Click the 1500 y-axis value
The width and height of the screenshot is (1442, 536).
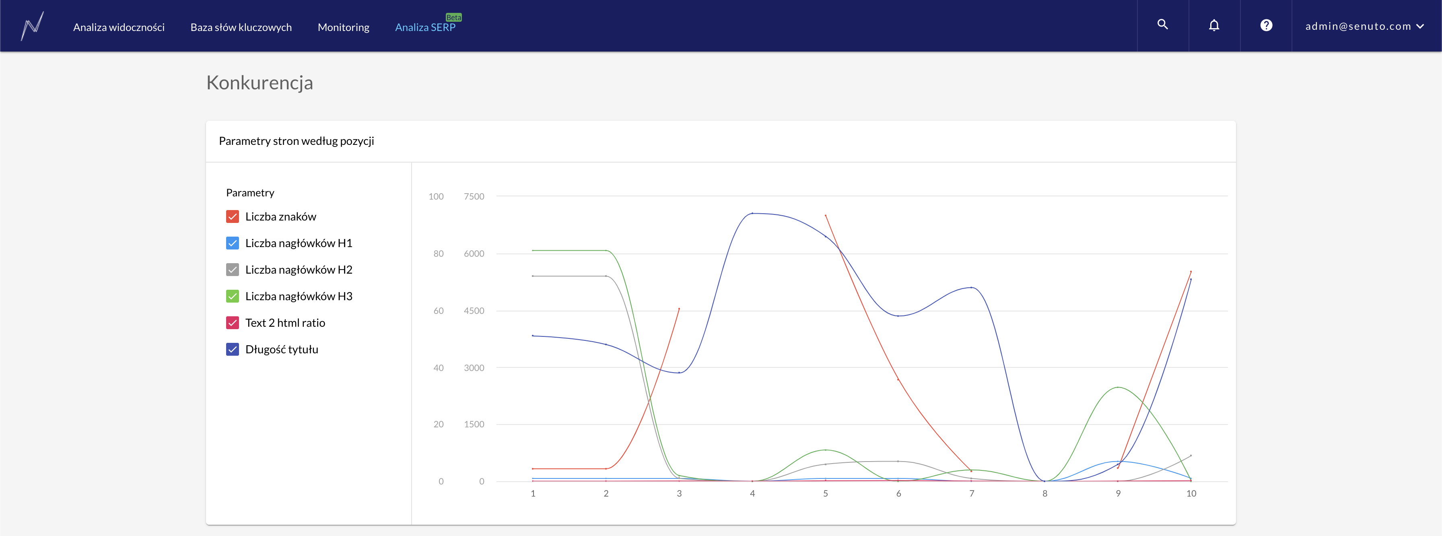pyautogui.click(x=474, y=425)
